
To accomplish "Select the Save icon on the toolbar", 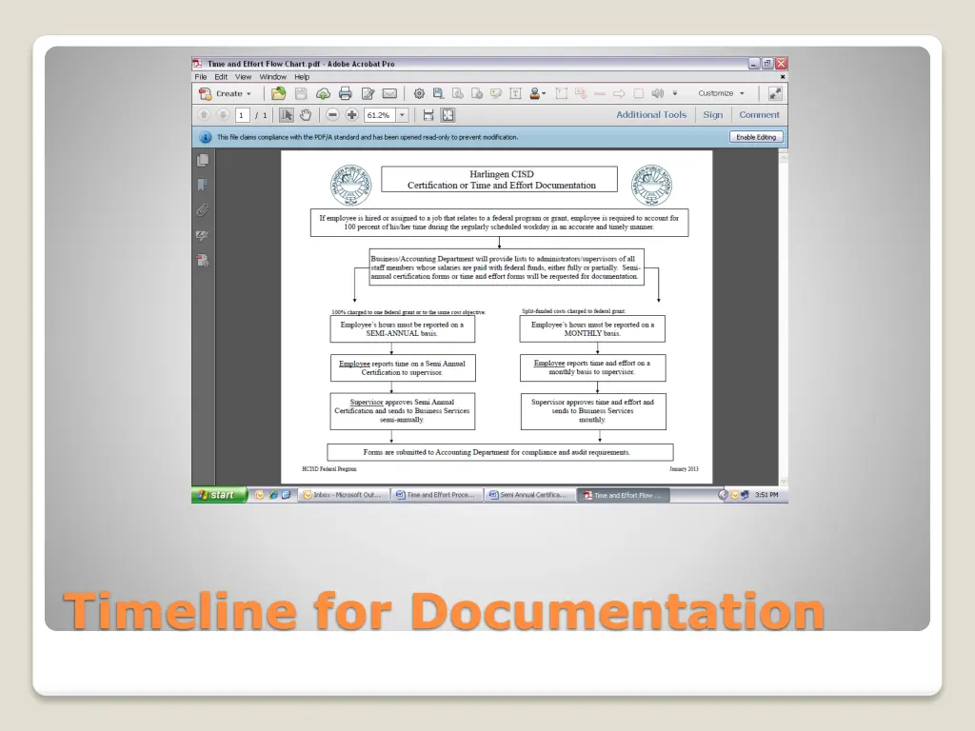I will pyautogui.click(x=301, y=92).
